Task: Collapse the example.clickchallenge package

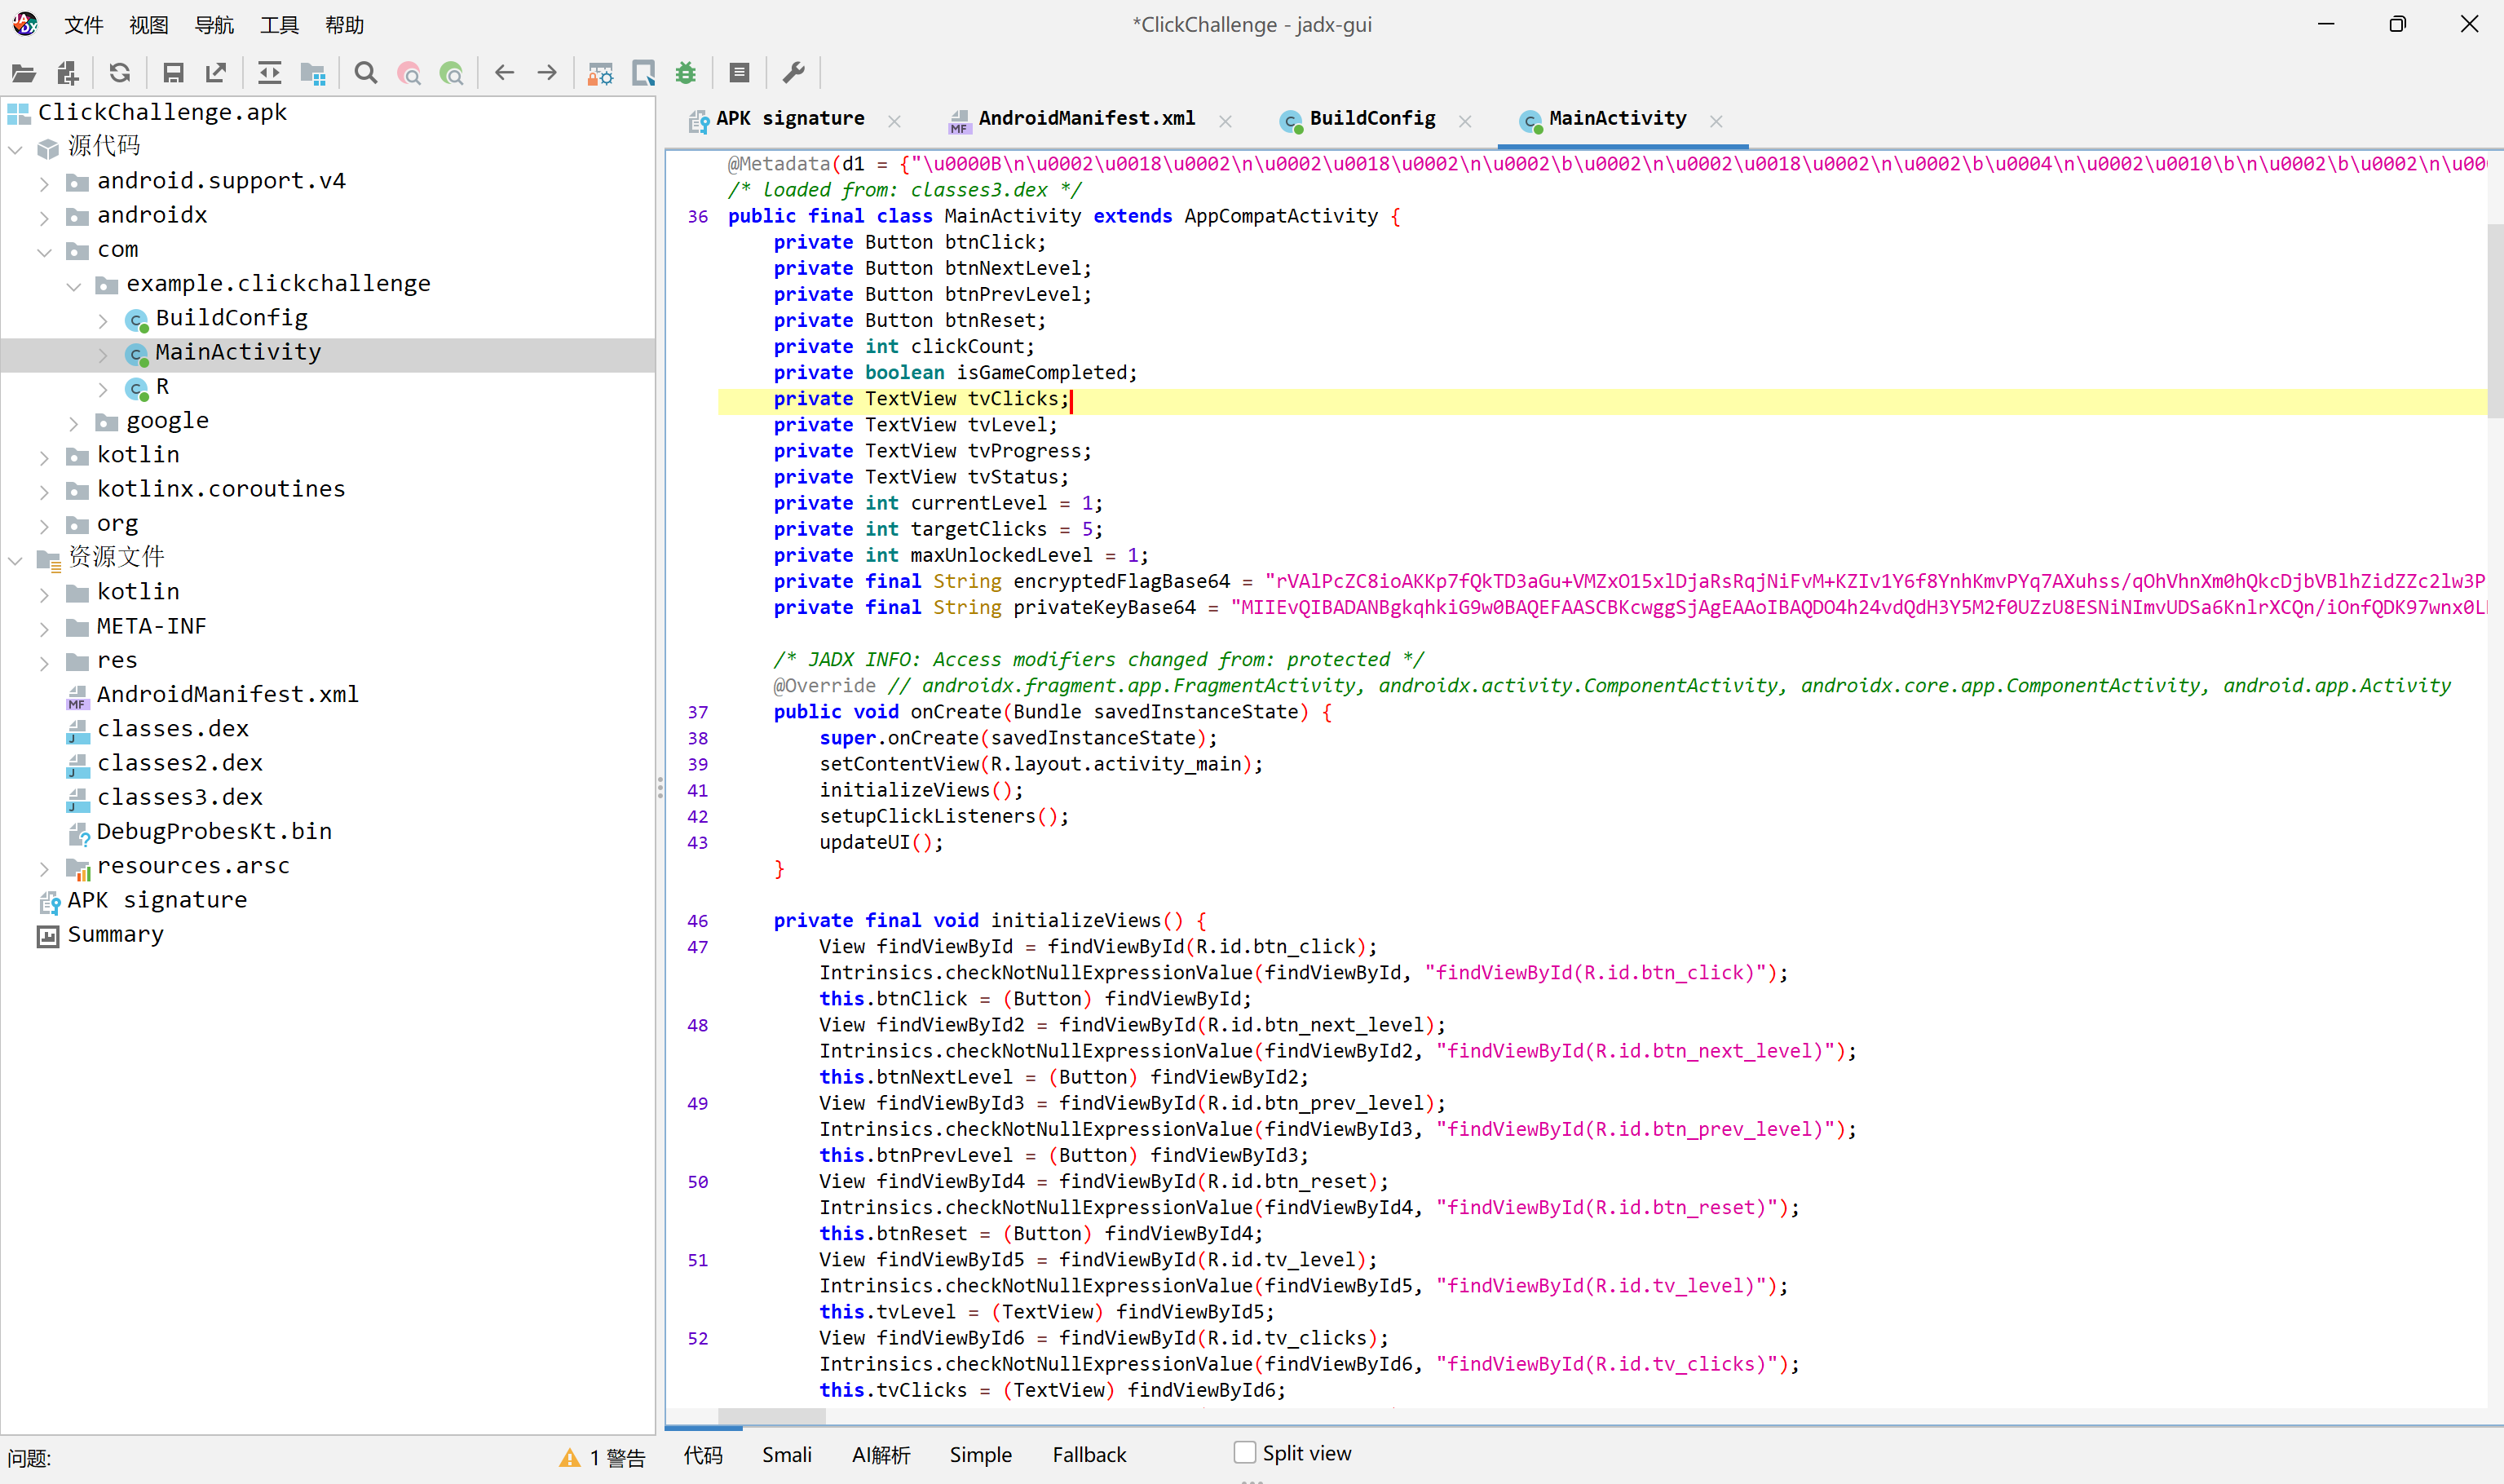Action: [74, 285]
